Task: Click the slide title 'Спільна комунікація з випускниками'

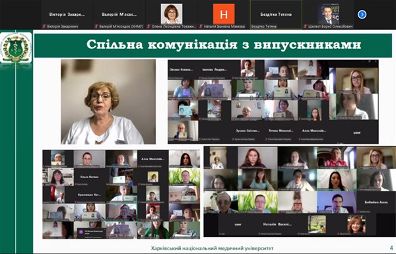Action: click(x=224, y=44)
